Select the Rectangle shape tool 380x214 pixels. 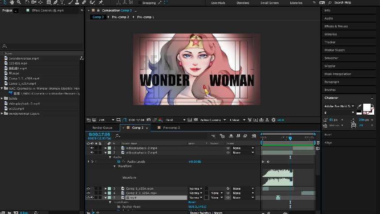[49, 2]
